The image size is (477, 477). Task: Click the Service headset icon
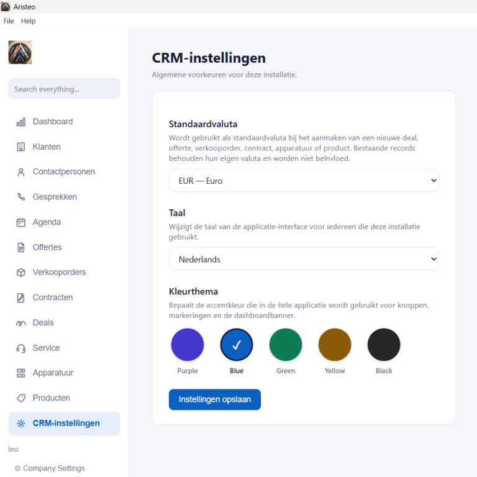coord(20,348)
